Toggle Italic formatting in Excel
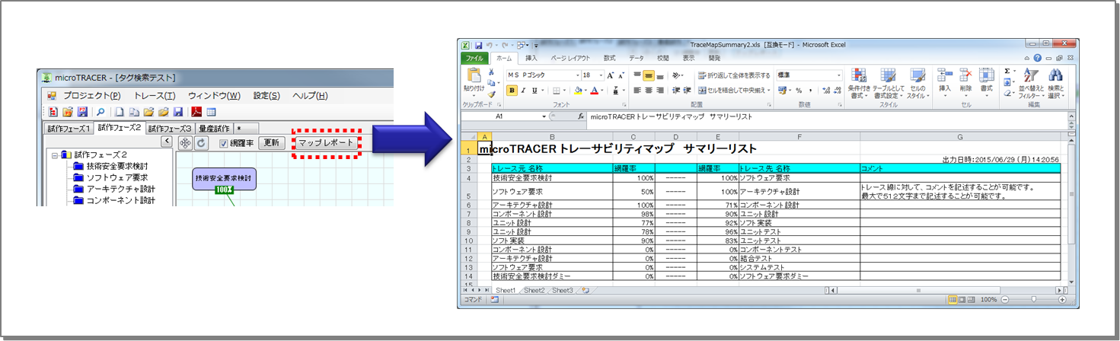The image size is (1120, 341). click(523, 91)
